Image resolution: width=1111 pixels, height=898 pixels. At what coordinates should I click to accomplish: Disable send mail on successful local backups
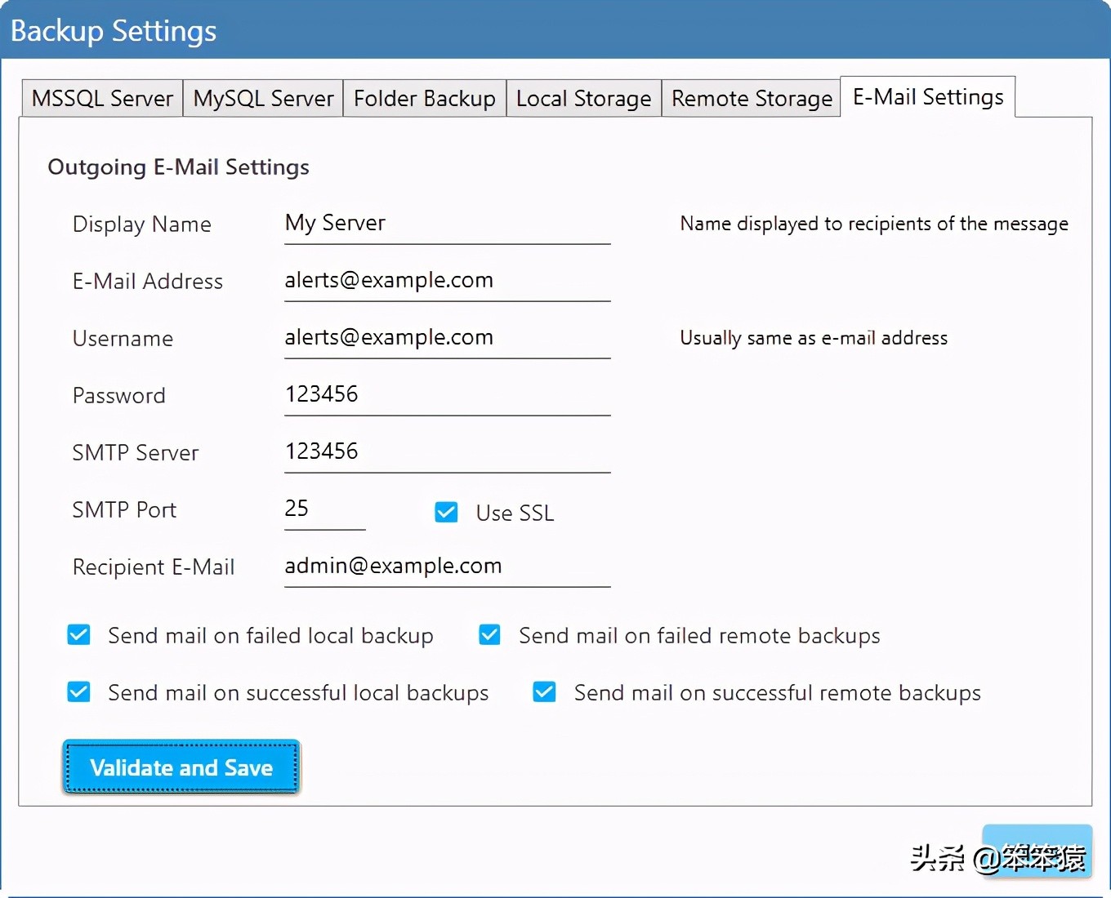78,691
